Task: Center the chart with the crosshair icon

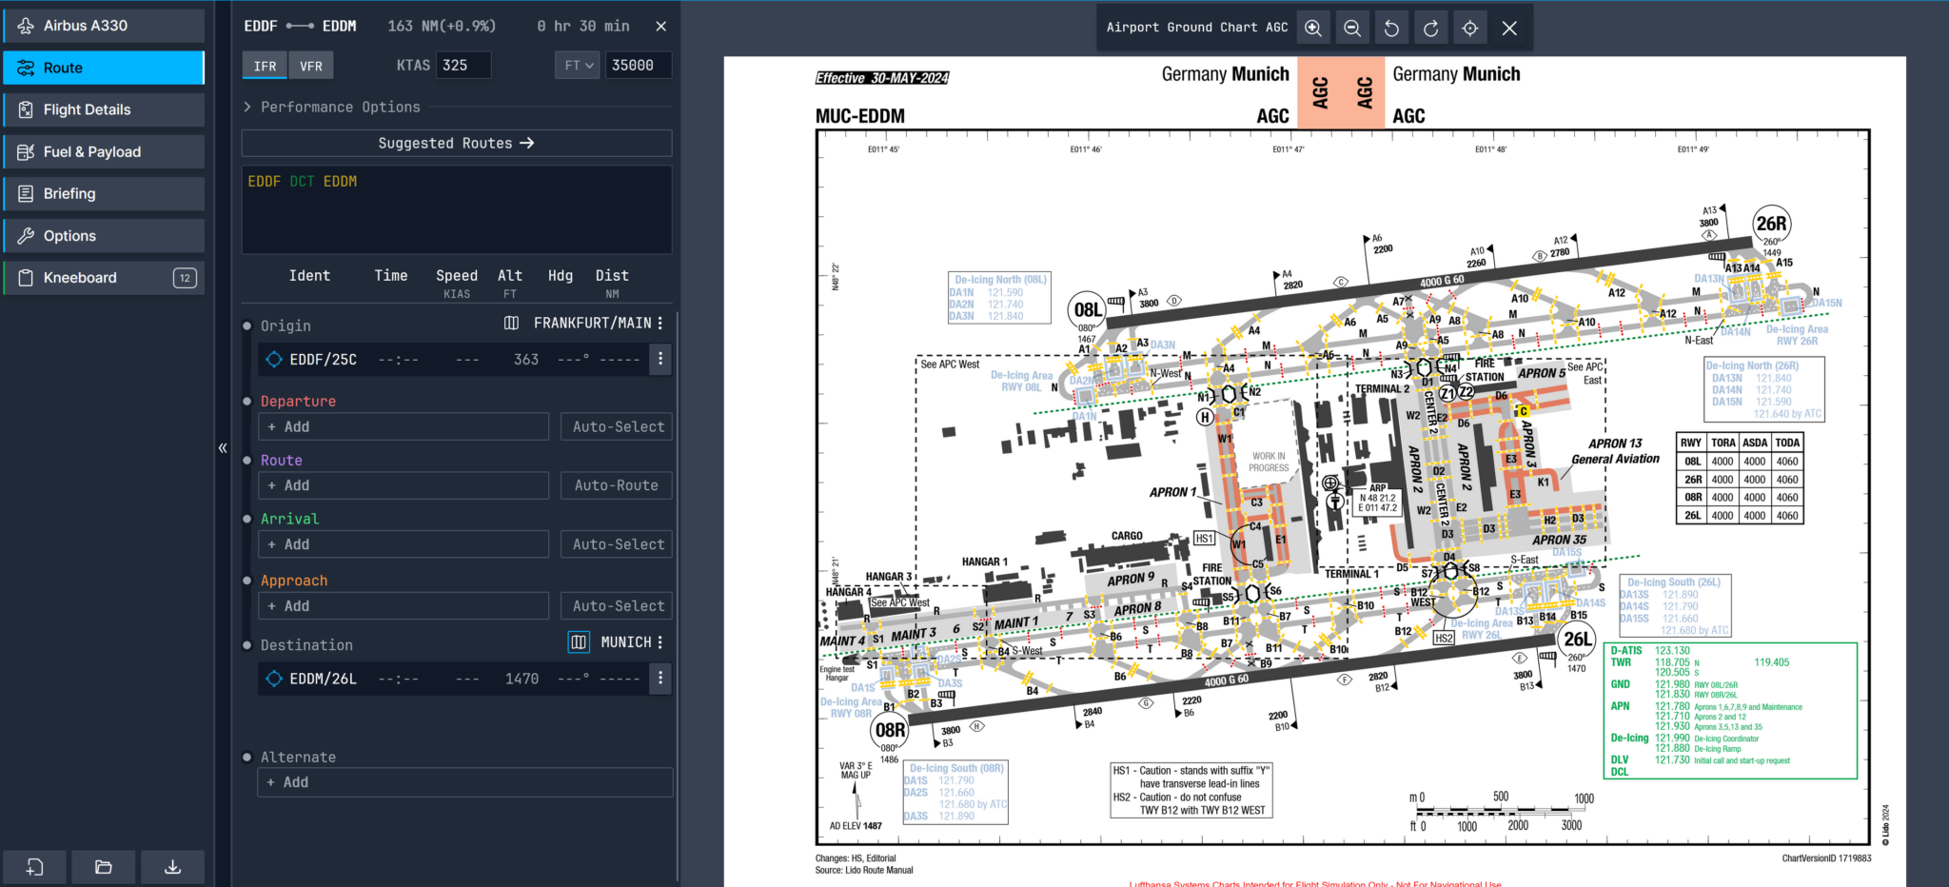Action: [x=1469, y=27]
